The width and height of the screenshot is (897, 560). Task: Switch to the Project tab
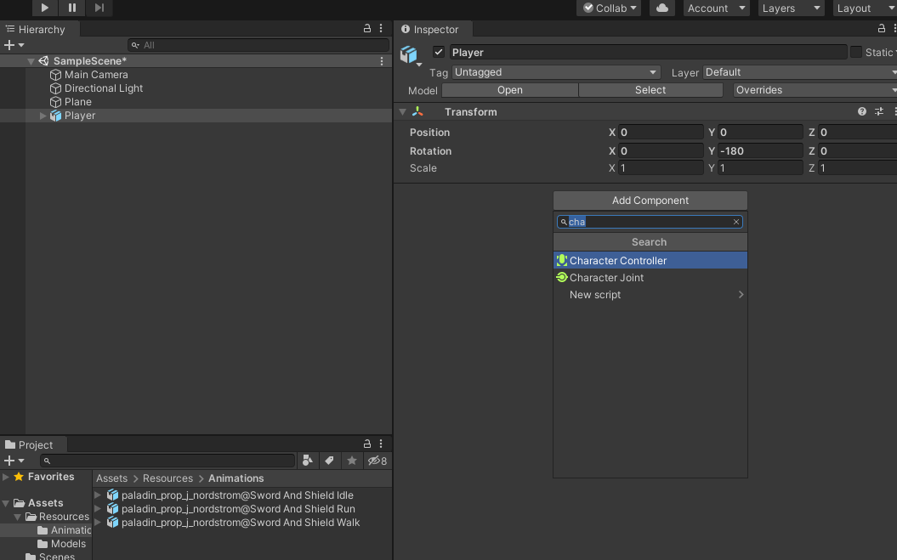pyautogui.click(x=34, y=444)
